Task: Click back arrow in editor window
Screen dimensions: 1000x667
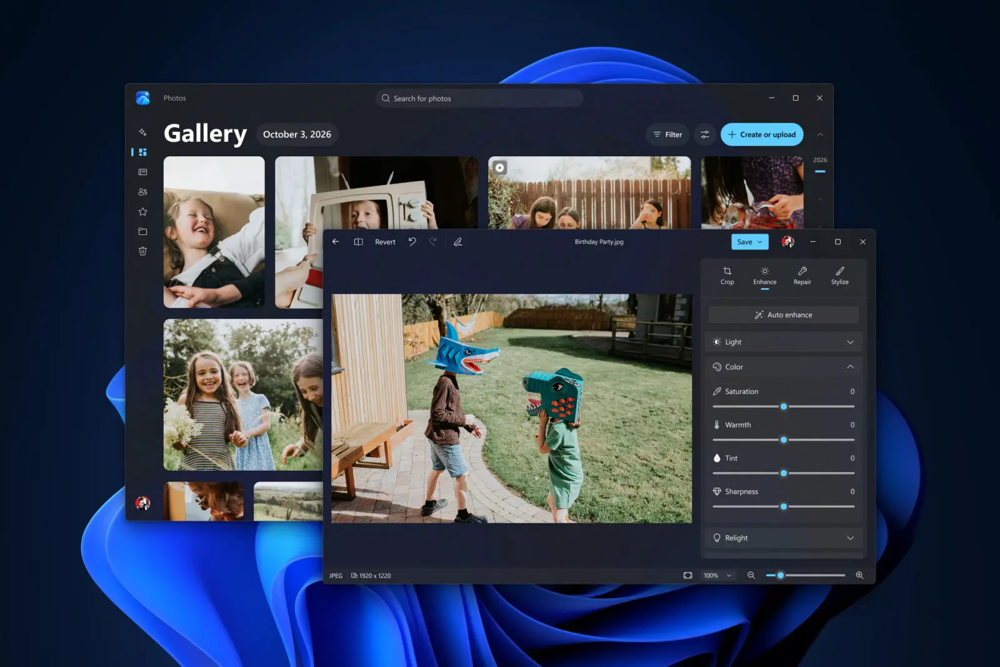Action: (x=336, y=242)
